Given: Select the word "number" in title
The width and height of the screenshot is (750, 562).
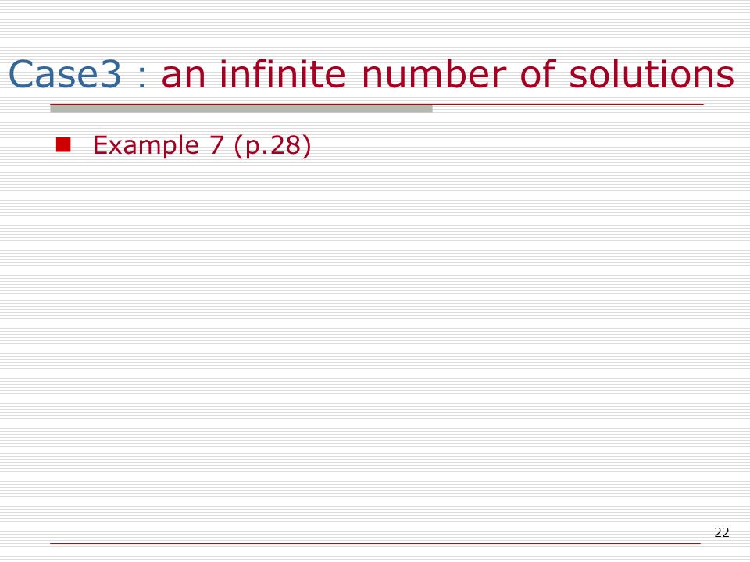Looking at the screenshot, I should tap(434, 74).
